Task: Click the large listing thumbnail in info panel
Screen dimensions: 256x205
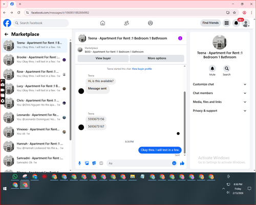Action: pos(220,42)
